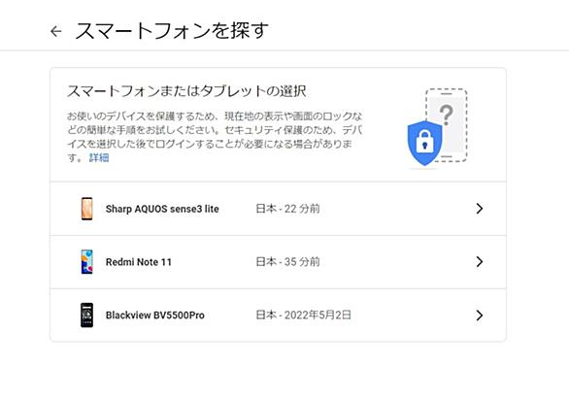Click the status text 日本 - 22 分前
Viewport: 569px width, 398px height.
pyautogui.click(x=287, y=209)
